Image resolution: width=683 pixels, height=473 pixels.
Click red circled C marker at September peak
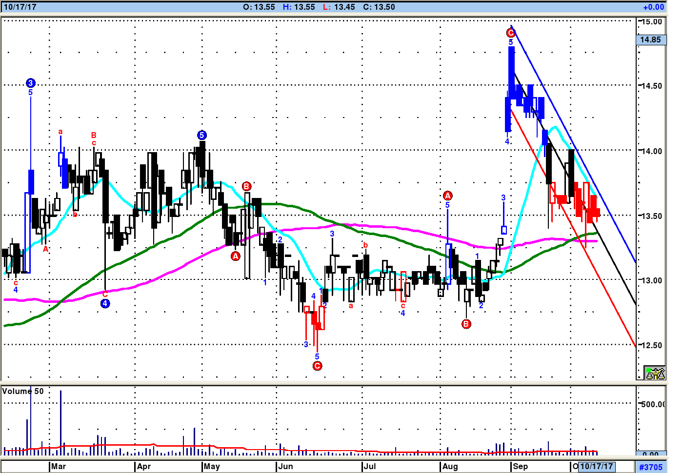pos(510,33)
